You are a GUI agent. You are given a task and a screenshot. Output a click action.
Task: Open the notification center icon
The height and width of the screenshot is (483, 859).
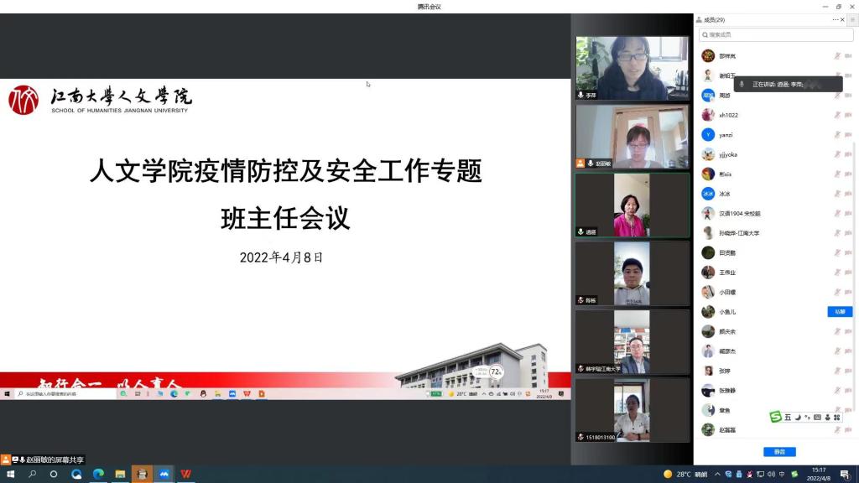click(x=846, y=474)
